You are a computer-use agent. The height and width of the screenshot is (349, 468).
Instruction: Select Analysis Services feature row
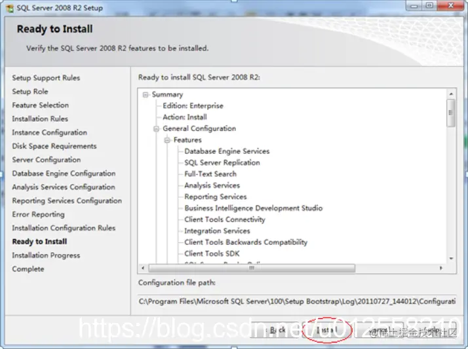[212, 185]
